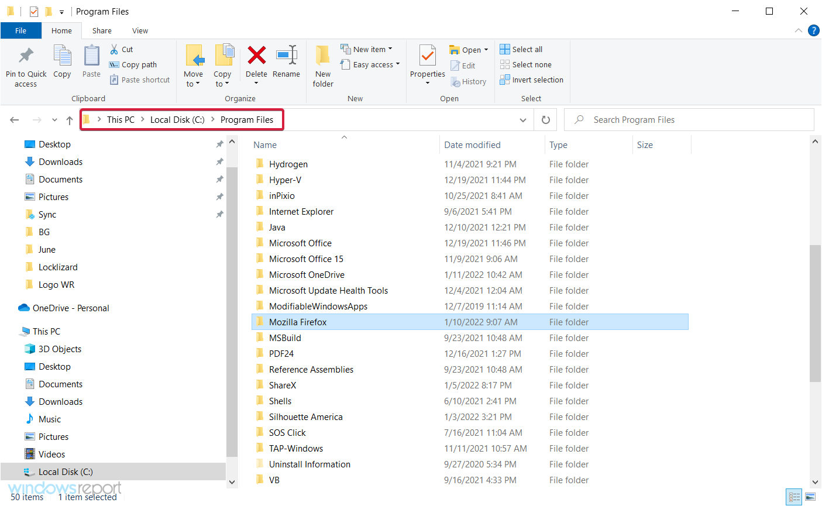The height and width of the screenshot is (506, 822).
Task: Click the Paste ribbon icon
Action: click(91, 62)
